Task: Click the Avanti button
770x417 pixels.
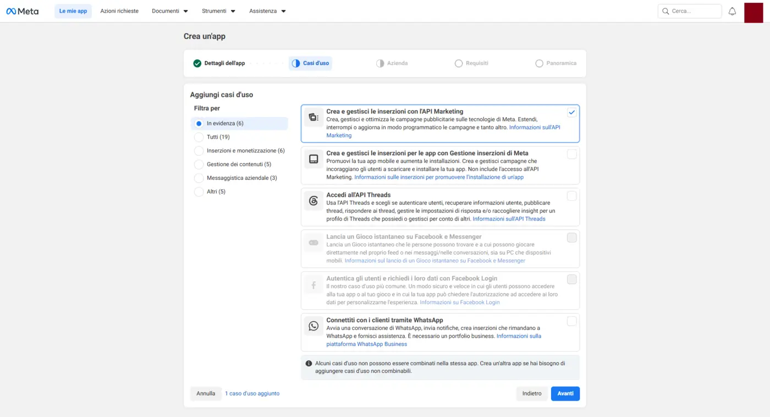Action: 565,393
